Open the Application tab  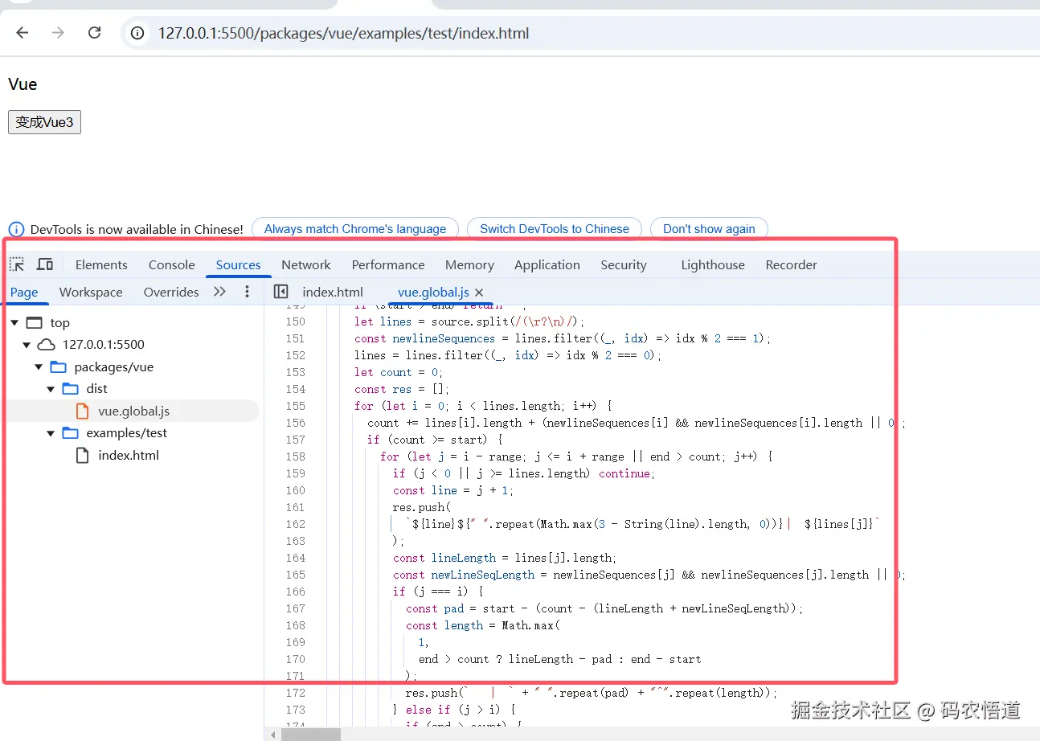click(x=547, y=265)
